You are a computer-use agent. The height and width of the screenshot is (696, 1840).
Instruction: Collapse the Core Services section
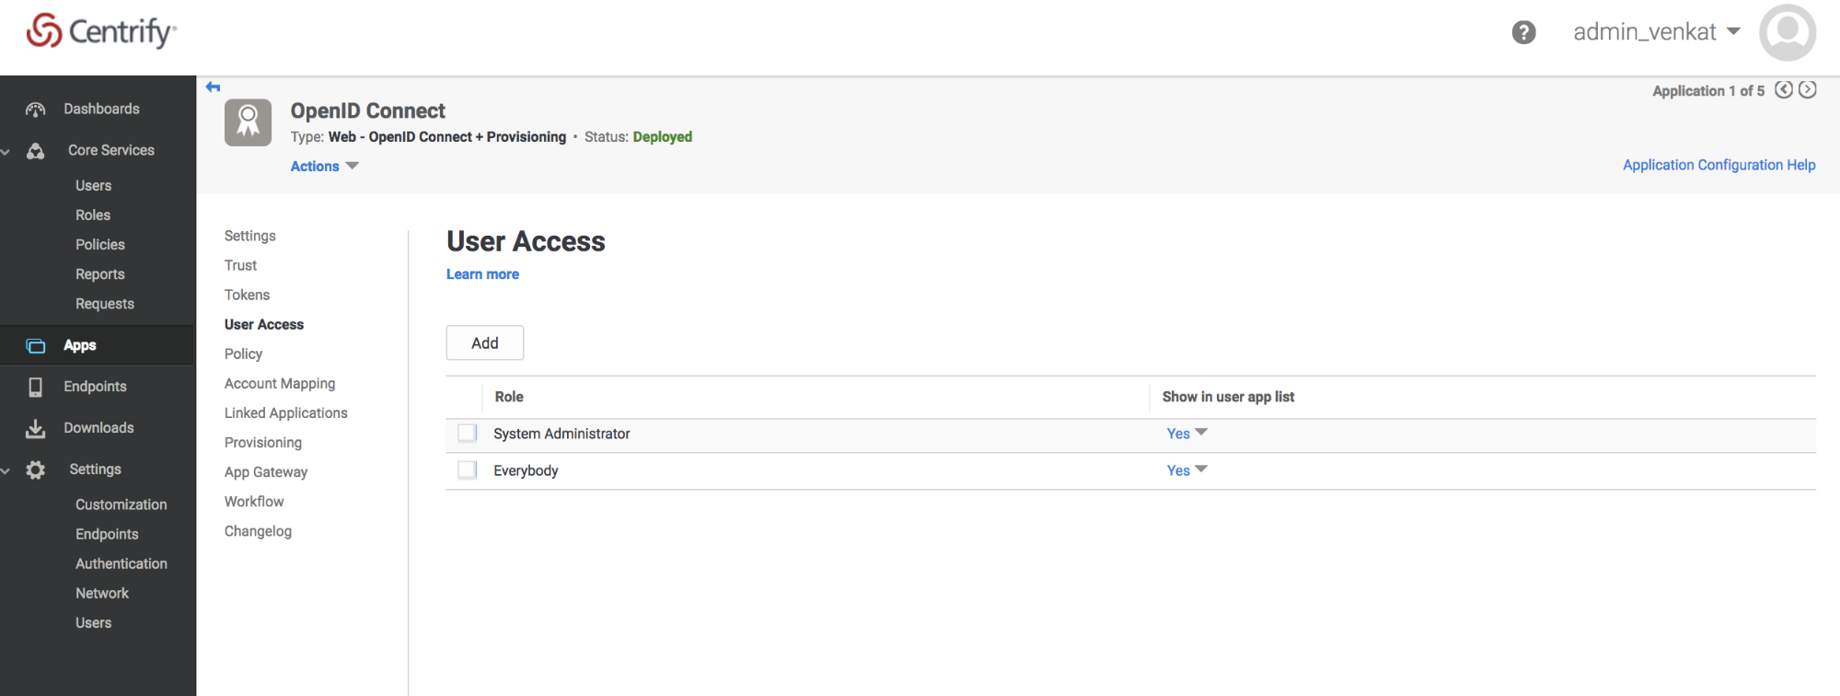6,151
